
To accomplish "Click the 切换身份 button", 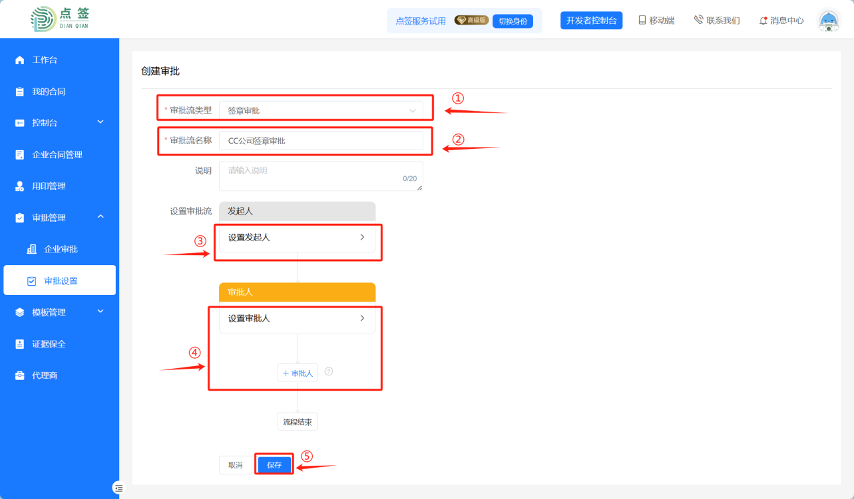I will click(x=513, y=21).
